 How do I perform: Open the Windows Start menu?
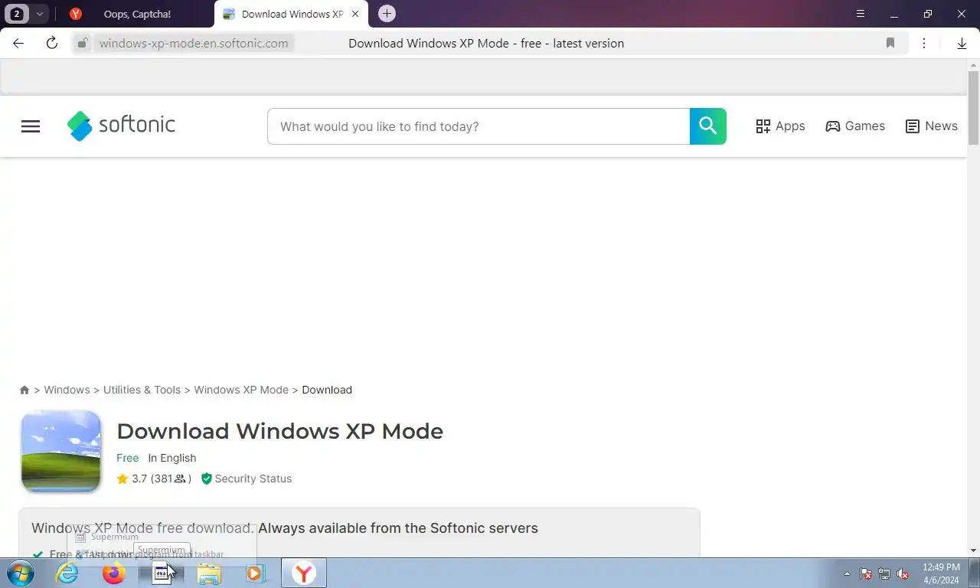pyautogui.click(x=20, y=573)
